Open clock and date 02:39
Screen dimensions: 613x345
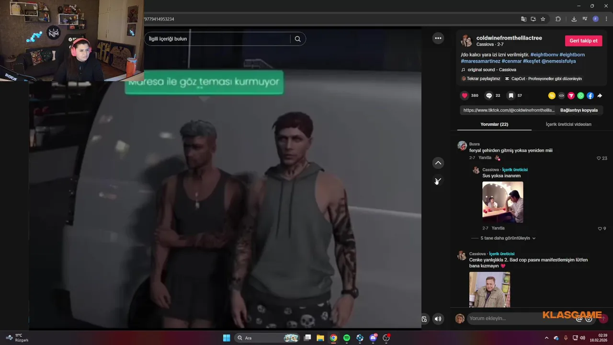coord(599,338)
